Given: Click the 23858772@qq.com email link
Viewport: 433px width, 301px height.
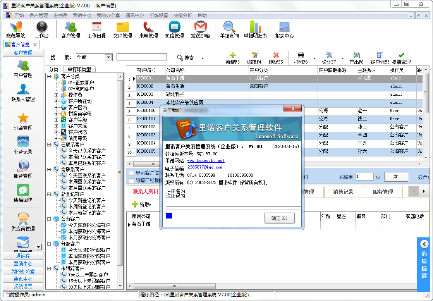Looking at the screenshot, I should click(x=205, y=167).
